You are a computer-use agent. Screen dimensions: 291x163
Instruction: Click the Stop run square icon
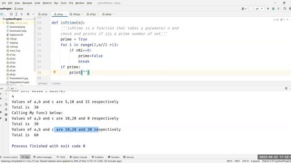click(278, 9)
